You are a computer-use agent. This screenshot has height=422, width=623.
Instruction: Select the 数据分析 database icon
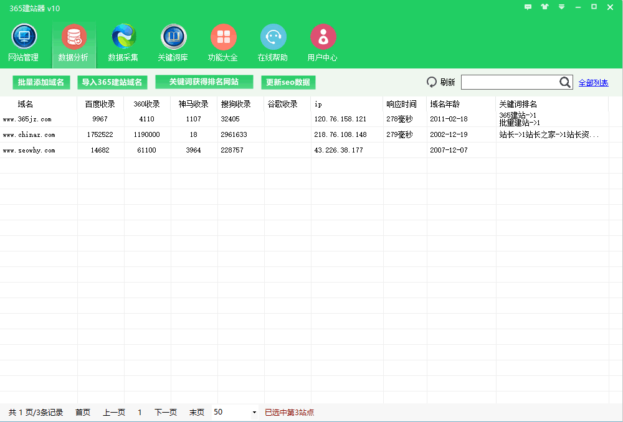[74, 37]
